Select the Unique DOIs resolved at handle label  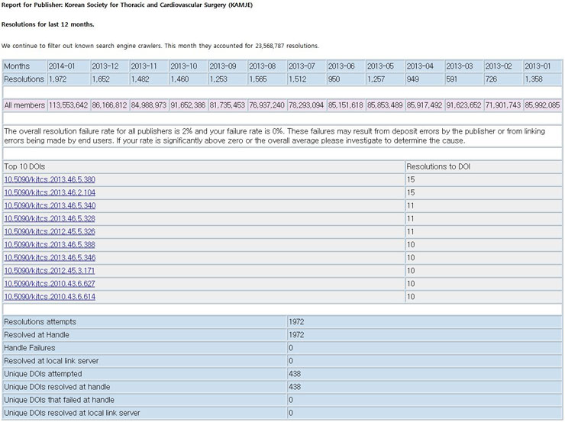pyautogui.click(x=57, y=387)
